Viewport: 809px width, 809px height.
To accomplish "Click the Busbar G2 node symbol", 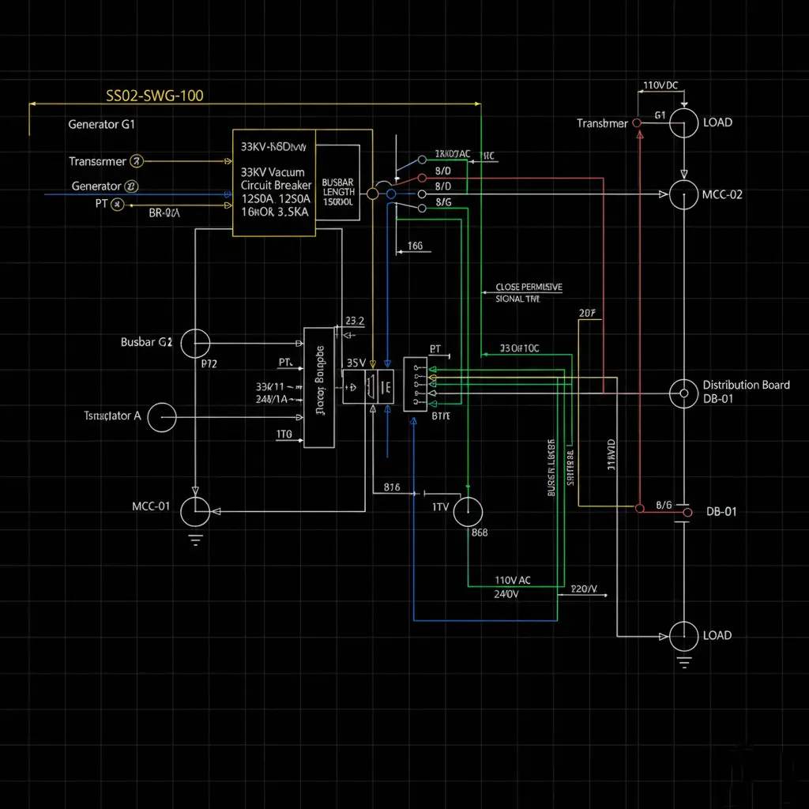I will (195, 344).
